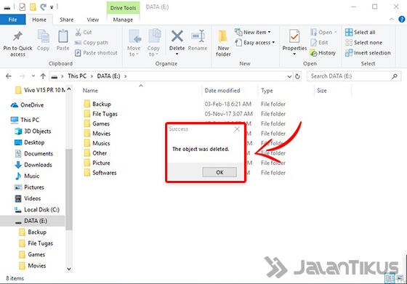Switch to the Share tab
The image size is (407, 284).
[x=66, y=20]
